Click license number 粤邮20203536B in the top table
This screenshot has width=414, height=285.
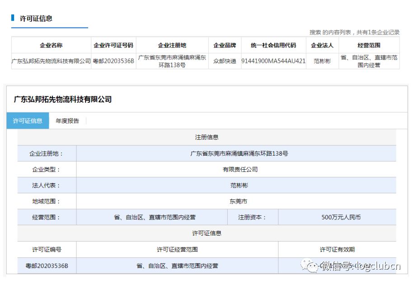point(113,61)
